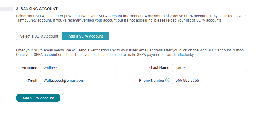The width and height of the screenshot is (272, 116).
Task: Click the required asterisk before Last Name
Action: pyautogui.click(x=149, y=67)
